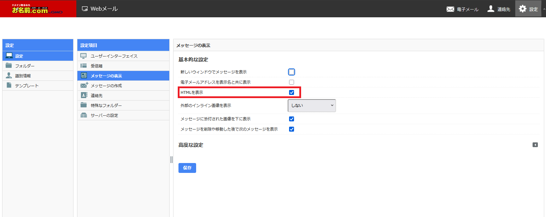Viewport: 546px width, 217px height.
Task: Click the 外部のインライン画像を表示 label
Action: click(x=206, y=106)
